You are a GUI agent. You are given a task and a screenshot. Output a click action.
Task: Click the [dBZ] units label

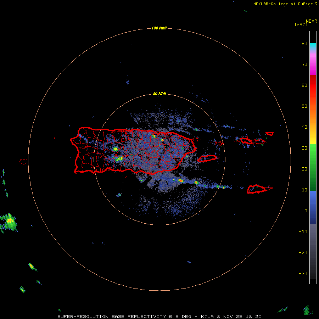301,24
